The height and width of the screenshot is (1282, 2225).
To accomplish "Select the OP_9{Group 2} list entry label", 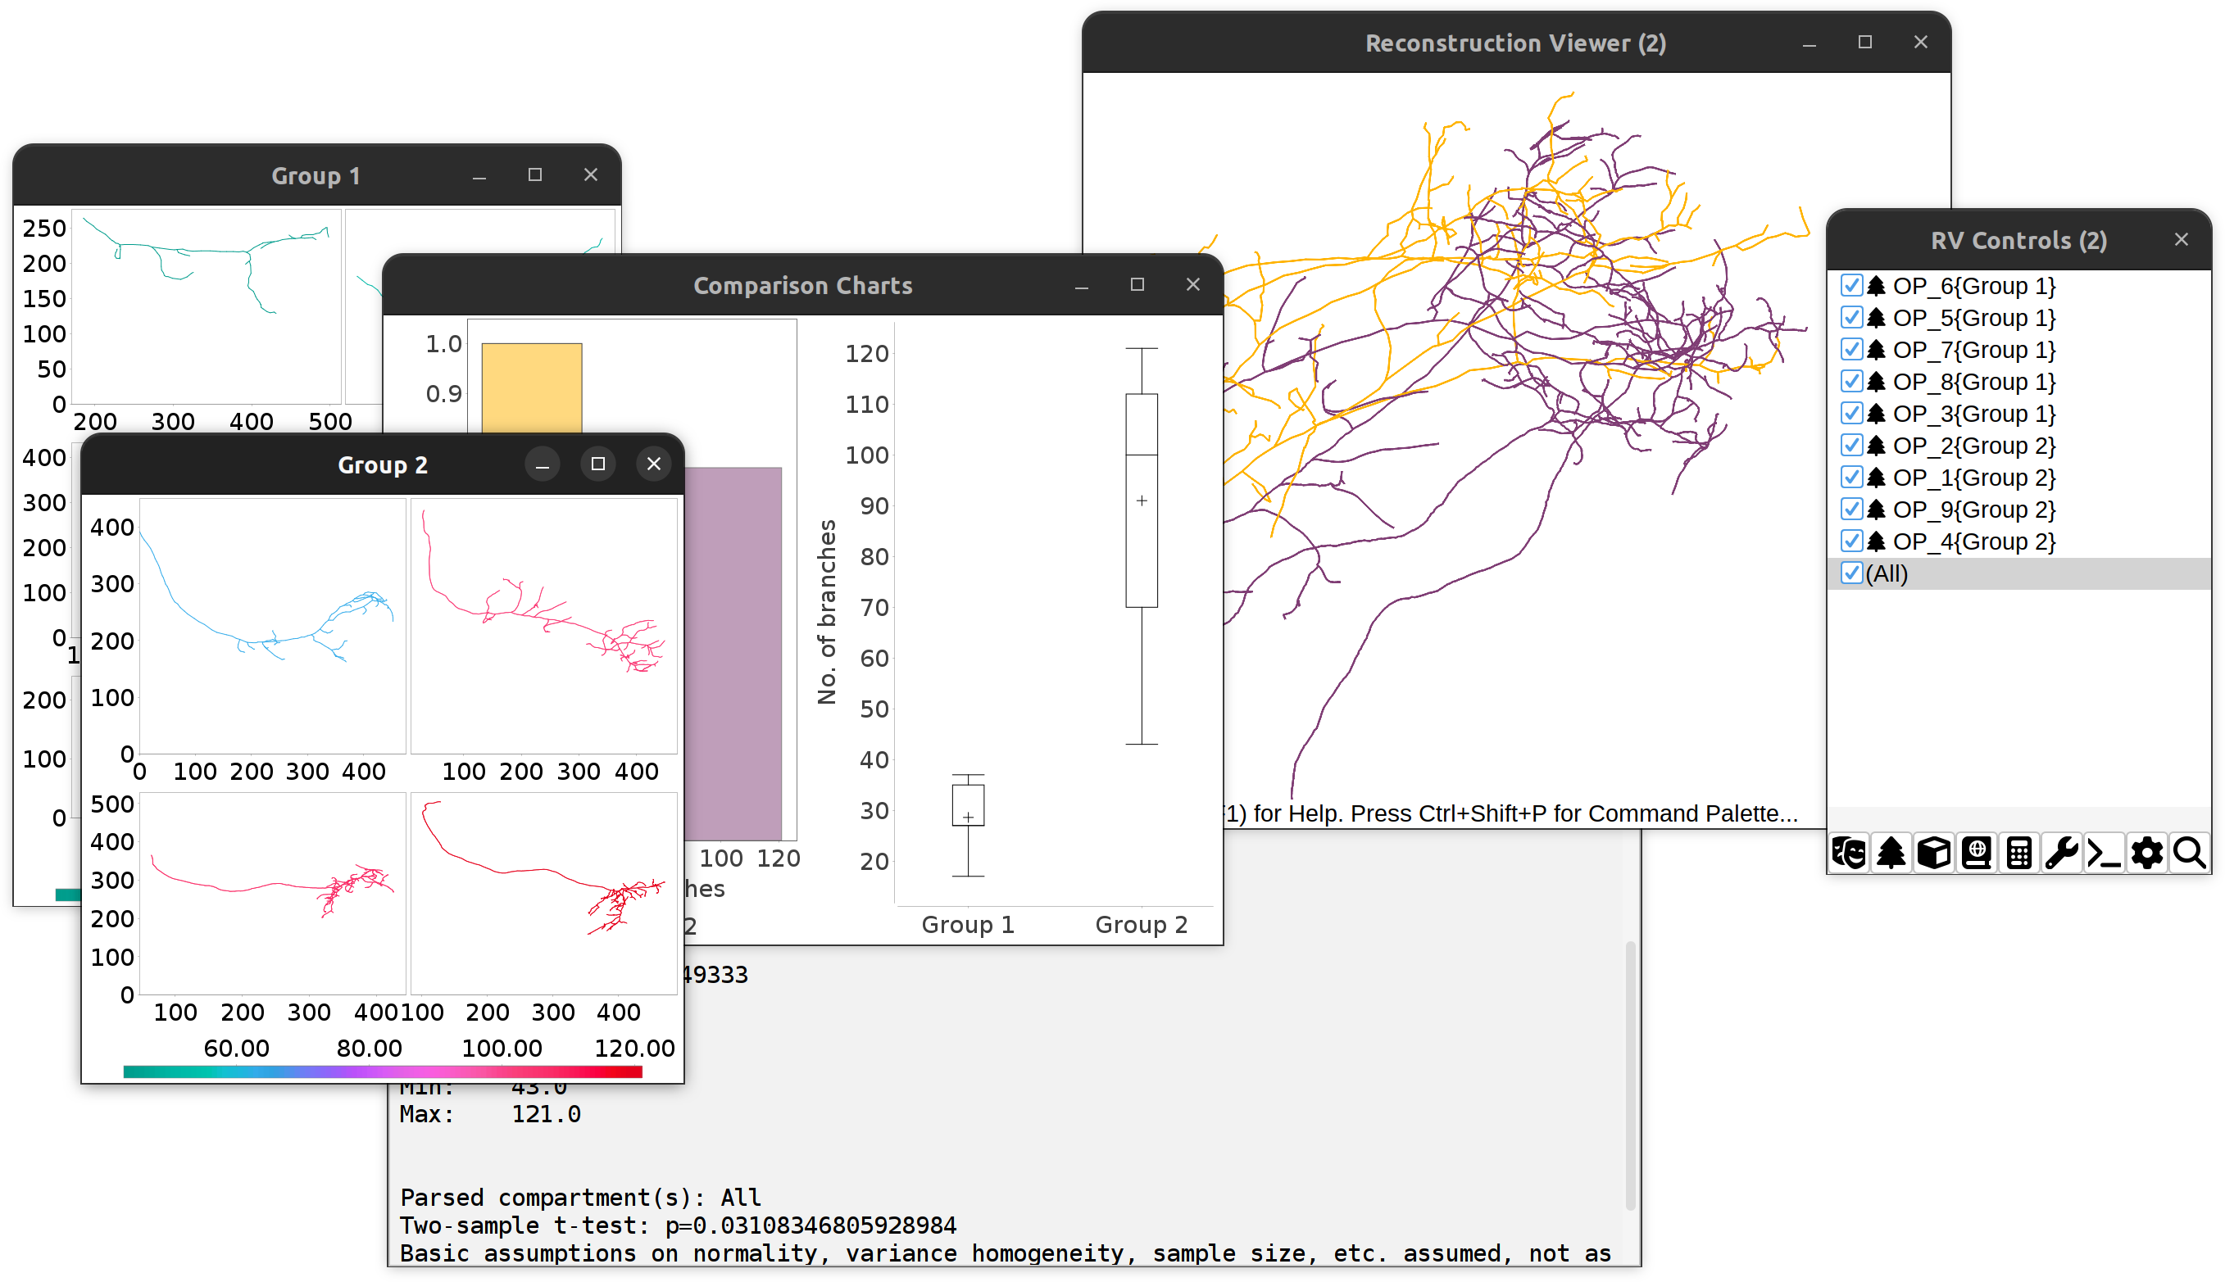I will pyautogui.click(x=1974, y=510).
